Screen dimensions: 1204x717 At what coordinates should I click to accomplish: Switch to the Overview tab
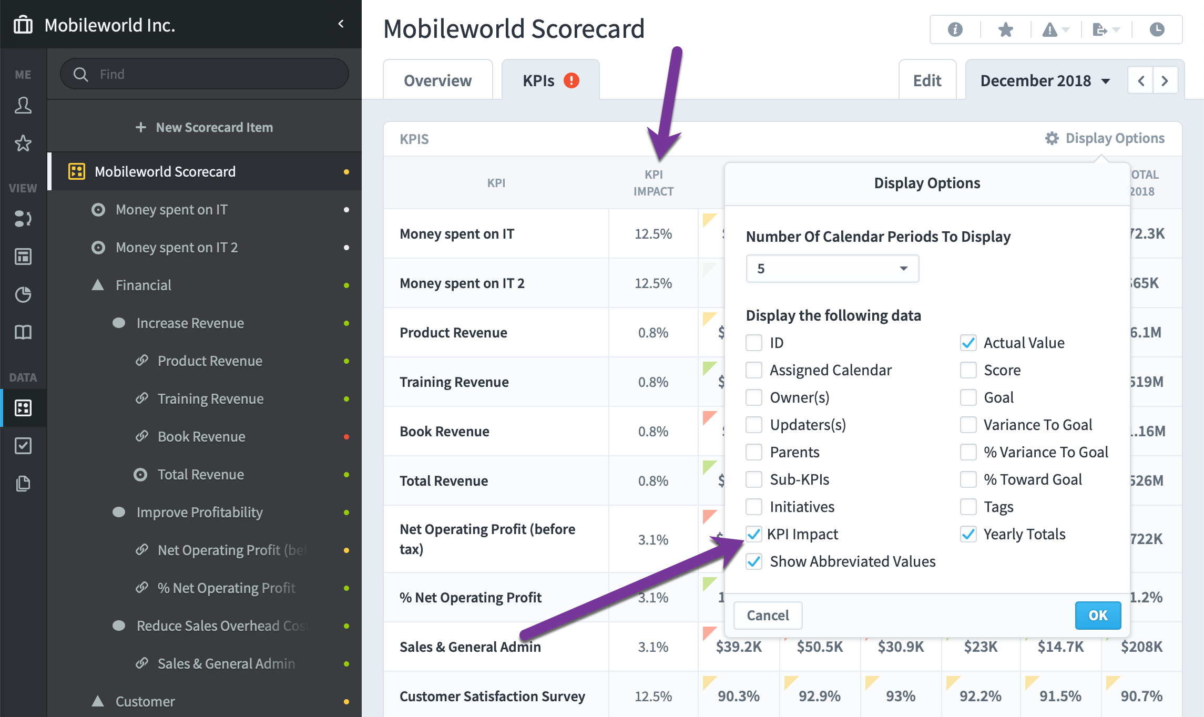[x=437, y=80]
